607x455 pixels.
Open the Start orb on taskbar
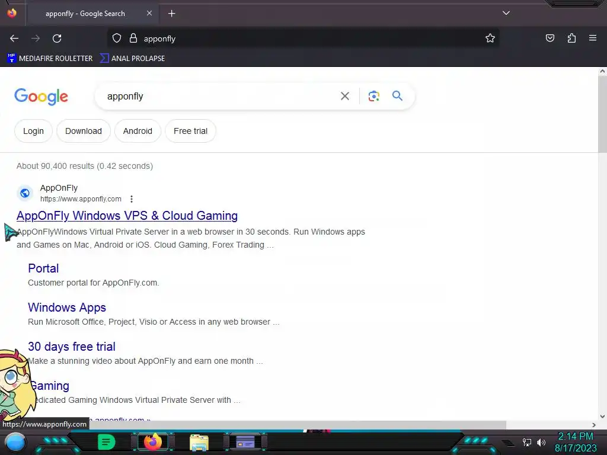[15, 442]
